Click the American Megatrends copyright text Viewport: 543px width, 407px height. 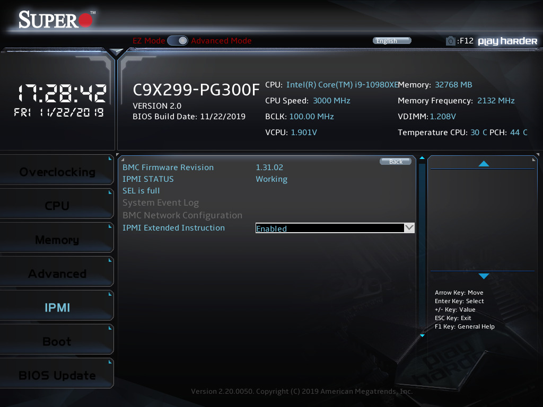coord(302,392)
